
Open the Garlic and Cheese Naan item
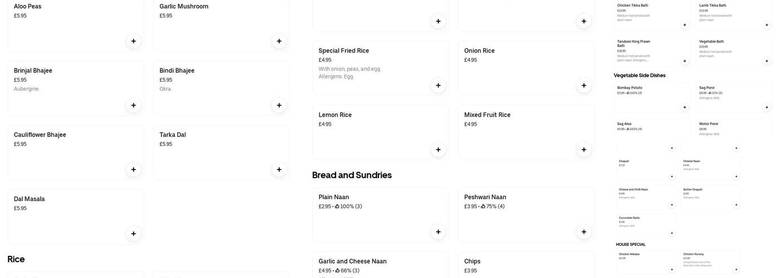353,261
